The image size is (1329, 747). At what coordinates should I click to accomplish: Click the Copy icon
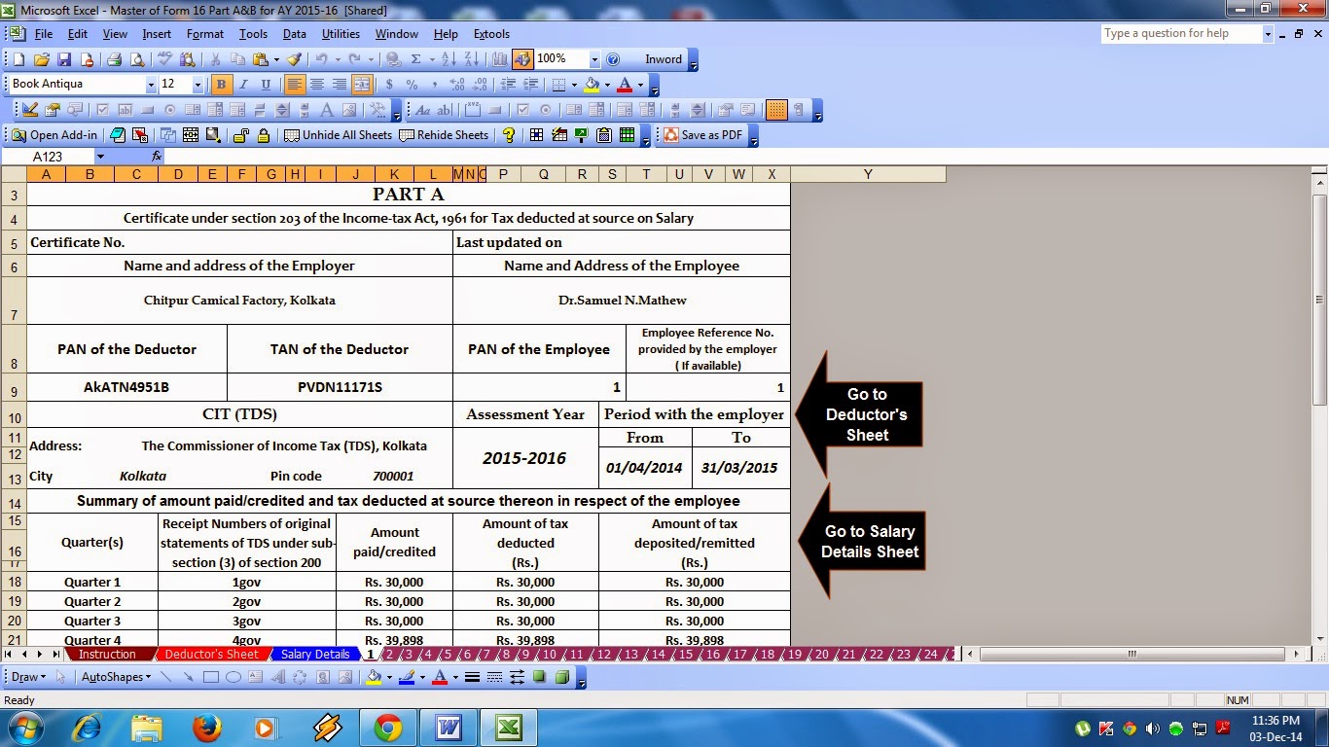(237, 59)
